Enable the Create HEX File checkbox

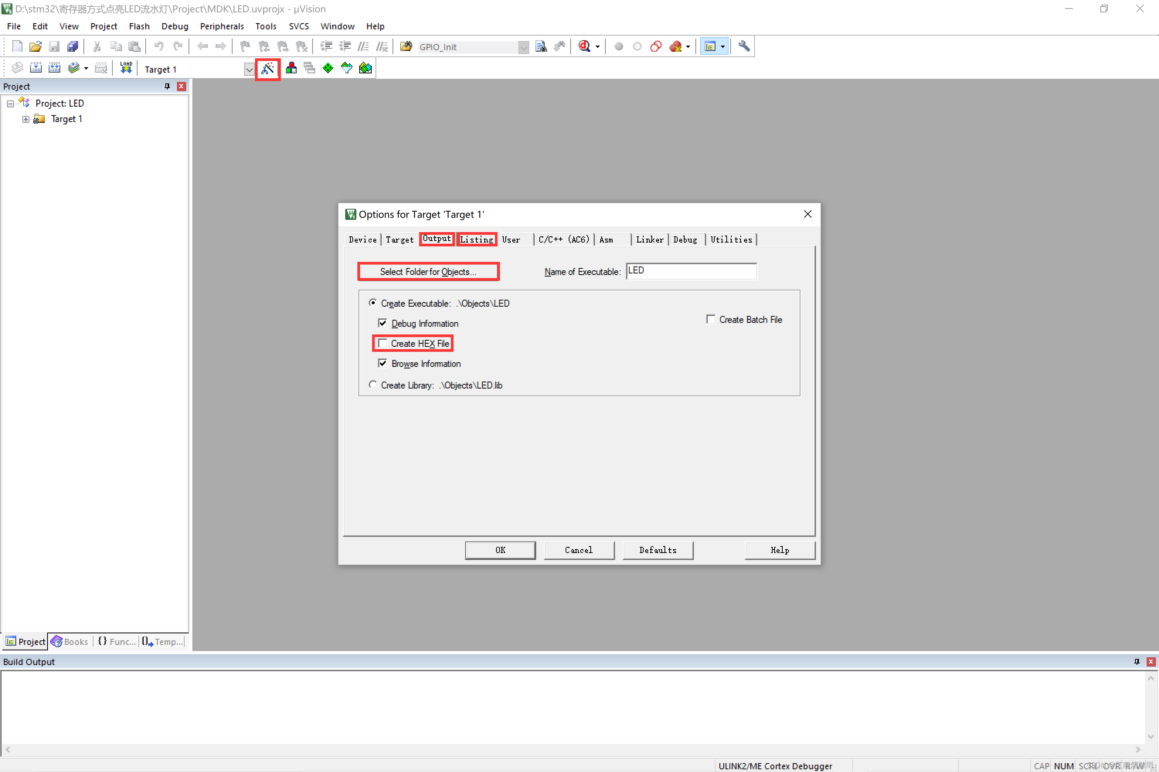tap(383, 343)
